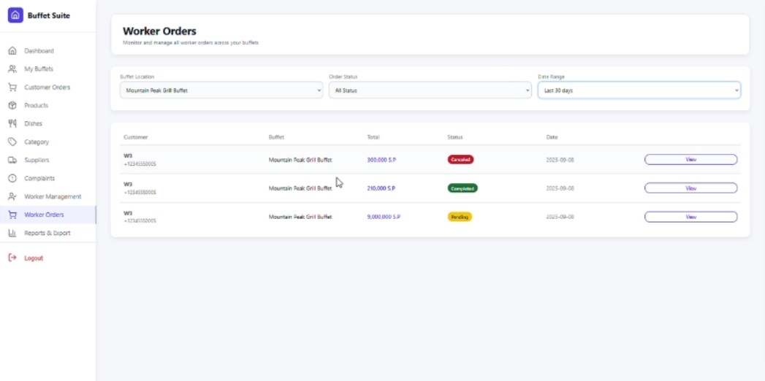The image size is (765, 381).
Task: Expand the Buffet Location dropdown
Action: [x=221, y=91]
